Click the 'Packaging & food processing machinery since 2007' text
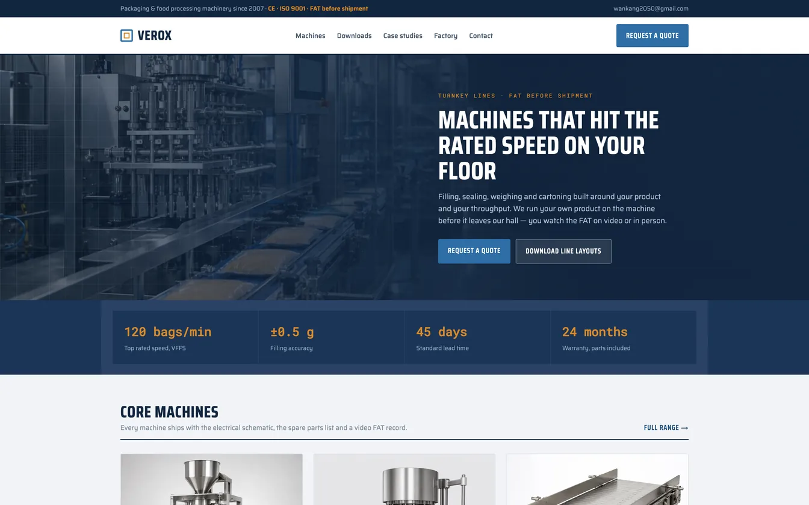Viewport: 809px width, 505px height. coord(192,8)
